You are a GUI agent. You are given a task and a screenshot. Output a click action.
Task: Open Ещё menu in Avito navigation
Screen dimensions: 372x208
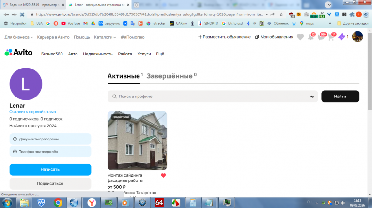click(160, 54)
